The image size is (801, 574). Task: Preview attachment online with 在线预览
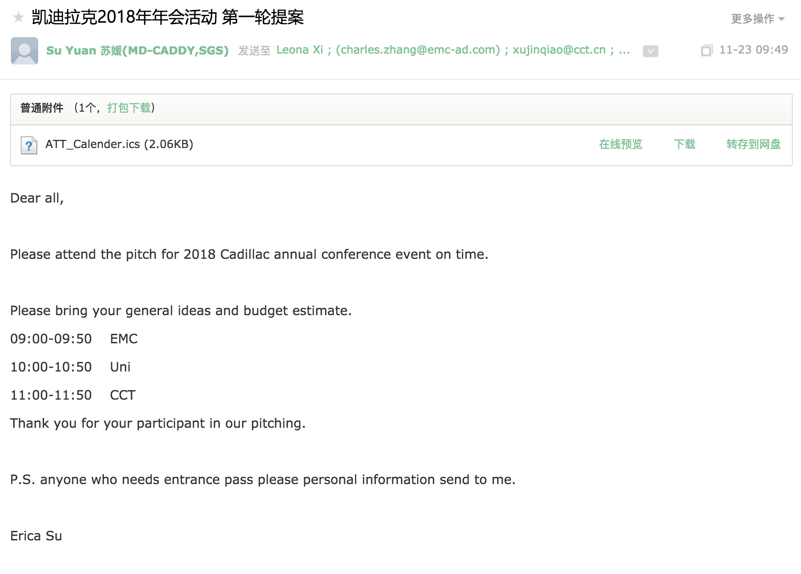[x=620, y=144]
